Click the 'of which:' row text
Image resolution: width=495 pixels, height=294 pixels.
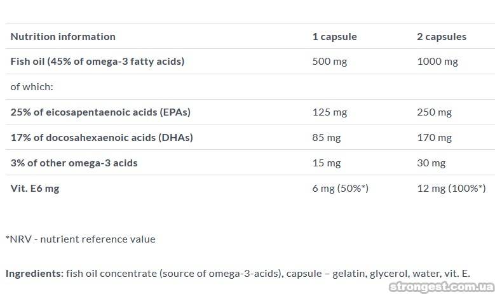point(32,87)
